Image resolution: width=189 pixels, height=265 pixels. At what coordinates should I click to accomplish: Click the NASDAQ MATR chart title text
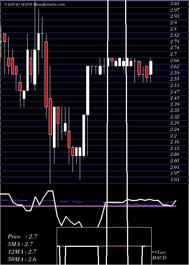coord(34,5)
